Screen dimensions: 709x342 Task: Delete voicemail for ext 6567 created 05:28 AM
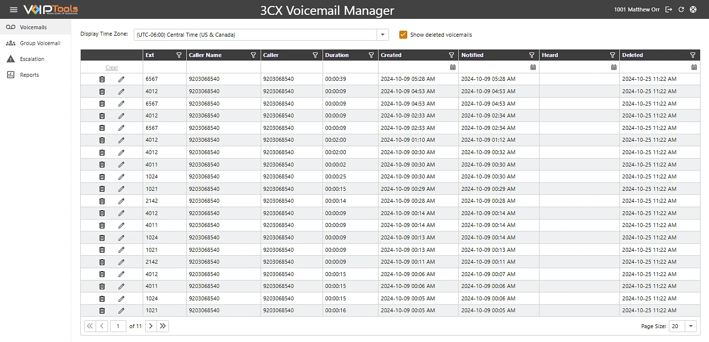(x=102, y=79)
